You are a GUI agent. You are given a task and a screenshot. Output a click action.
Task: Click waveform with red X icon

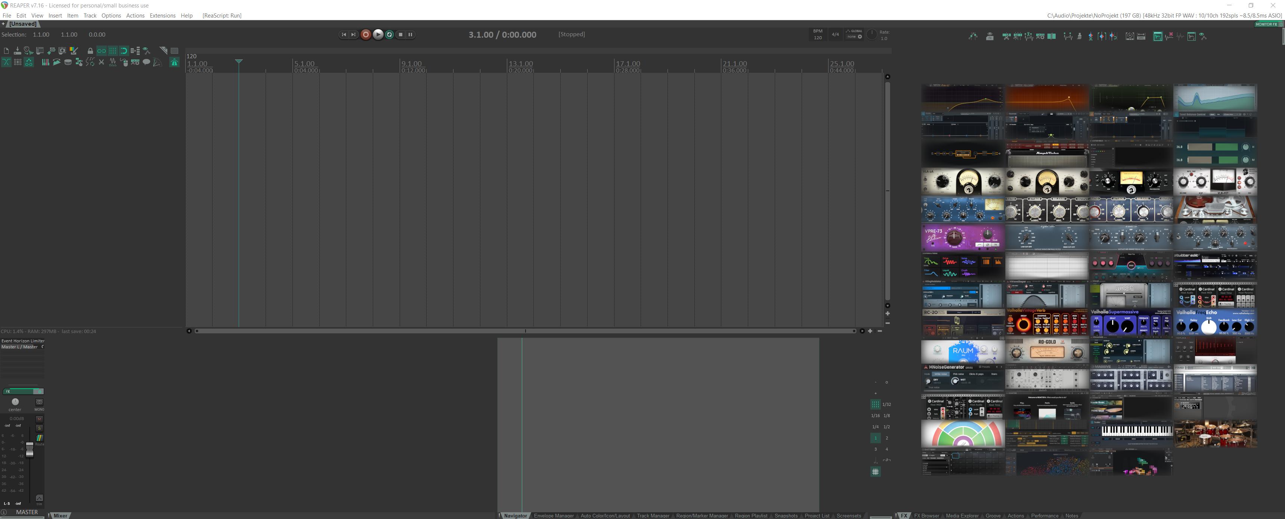pyautogui.click(x=1169, y=36)
